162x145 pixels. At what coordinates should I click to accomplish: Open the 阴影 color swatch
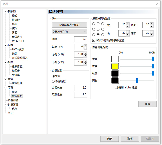point(115,81)
